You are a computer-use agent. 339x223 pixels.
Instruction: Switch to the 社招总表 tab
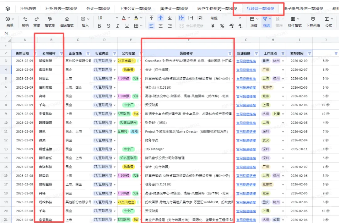pos(28,9)
